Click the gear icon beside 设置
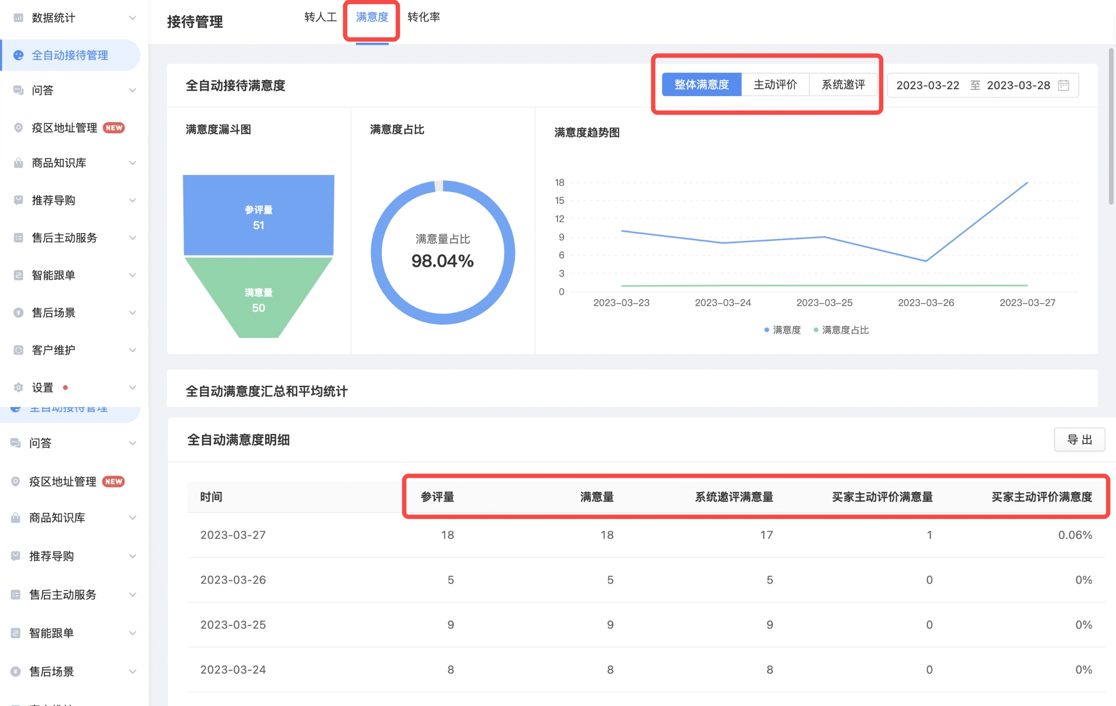 [x=19, y=388]
